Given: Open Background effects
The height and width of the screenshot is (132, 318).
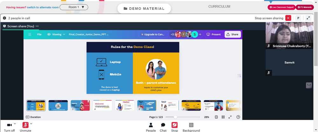Looking at the screenshot, I should click(191, 127).
